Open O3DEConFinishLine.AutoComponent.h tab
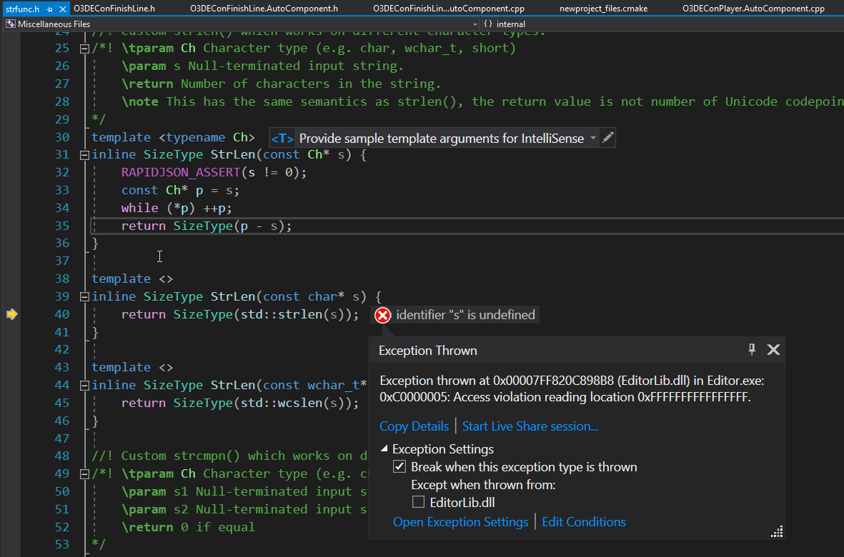 click(264, 9)
